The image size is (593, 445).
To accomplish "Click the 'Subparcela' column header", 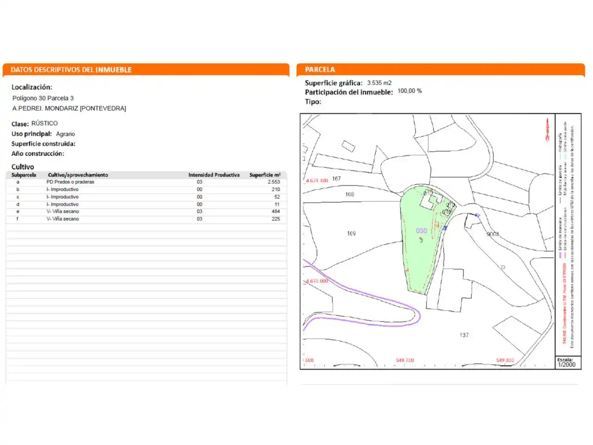I will click(x=24, y=175).
